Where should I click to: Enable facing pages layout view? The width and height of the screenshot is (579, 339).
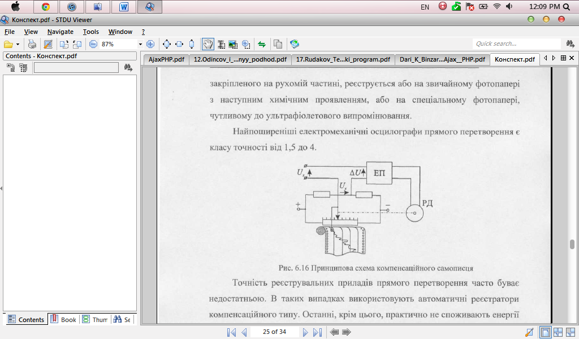(x=558, y=332)
